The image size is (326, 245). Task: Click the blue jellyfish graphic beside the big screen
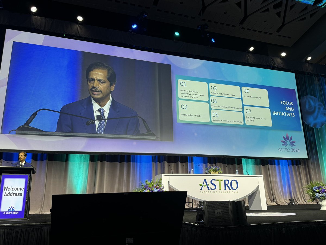pos(313,111)
